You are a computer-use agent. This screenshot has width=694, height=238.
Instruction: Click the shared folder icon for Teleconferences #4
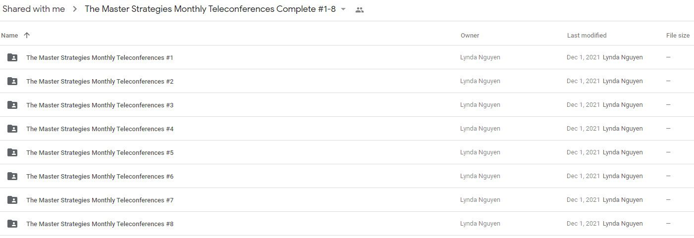tap(12, 129)
